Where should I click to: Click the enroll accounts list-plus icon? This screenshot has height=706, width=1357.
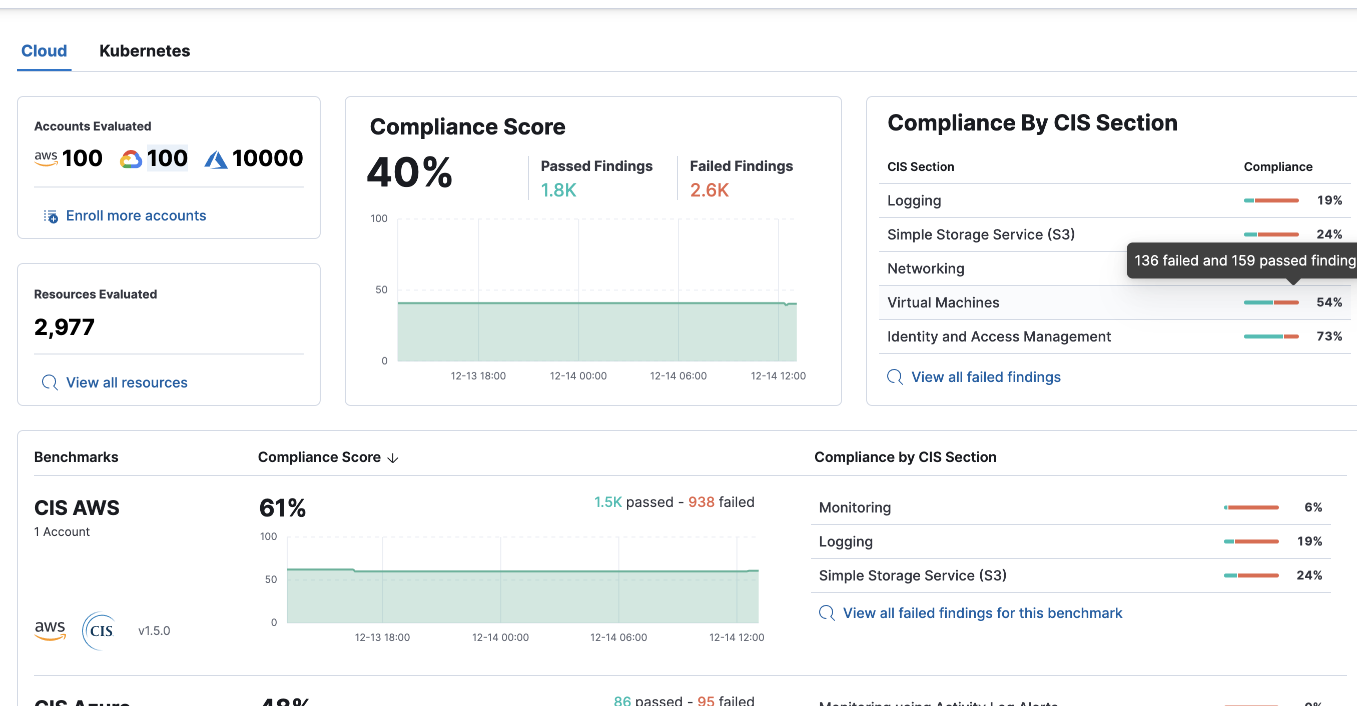pyautogui.click(x=51, y=216)
